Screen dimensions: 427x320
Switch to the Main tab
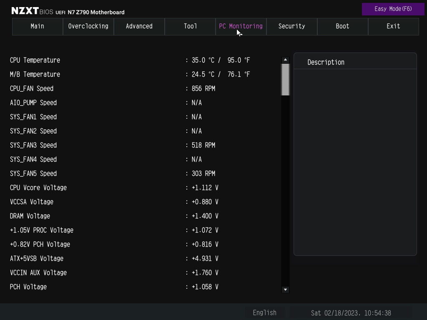point(37,26)
